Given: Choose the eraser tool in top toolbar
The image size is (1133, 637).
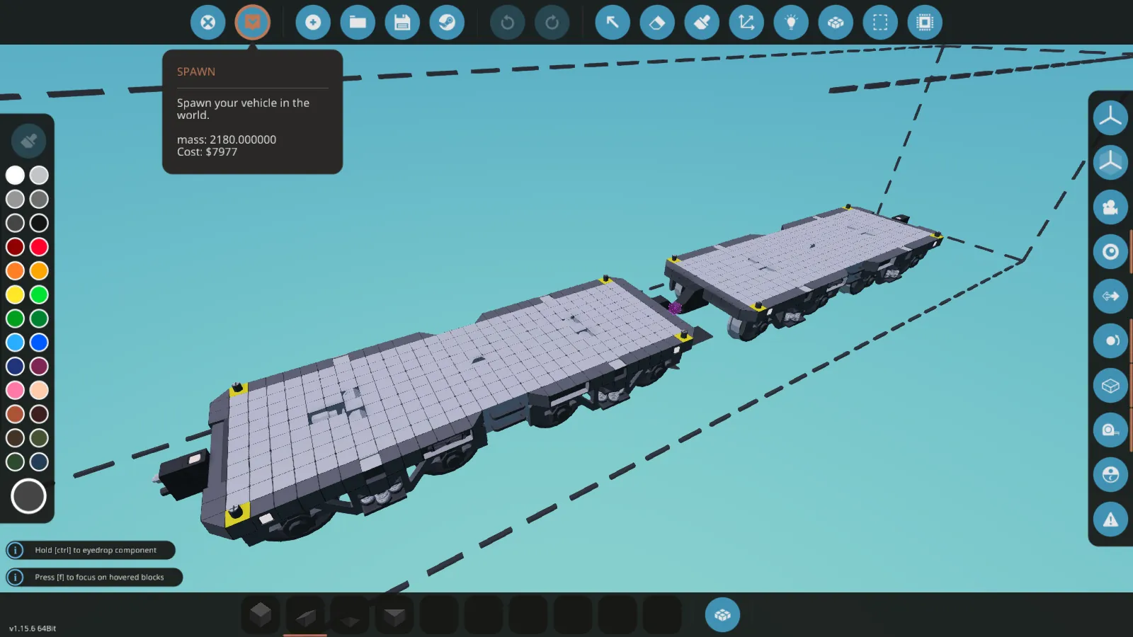Looking at the screenshot, I should (657, 23).
